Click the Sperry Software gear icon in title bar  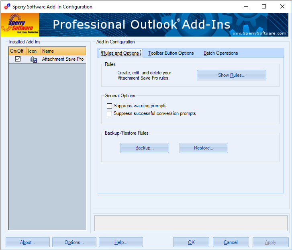tap(7, 6)
